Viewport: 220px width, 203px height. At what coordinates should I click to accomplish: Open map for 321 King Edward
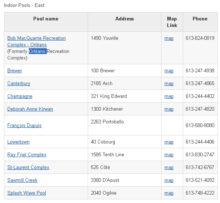(x=169, y=96)
